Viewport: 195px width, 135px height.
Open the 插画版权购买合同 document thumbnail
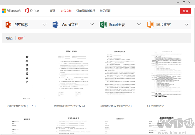[x=166, y=126]
